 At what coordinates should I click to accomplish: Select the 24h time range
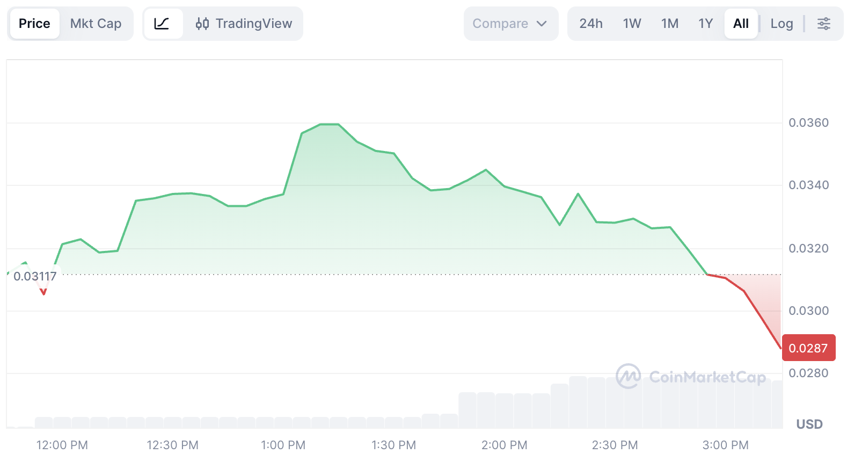point(591,24)
